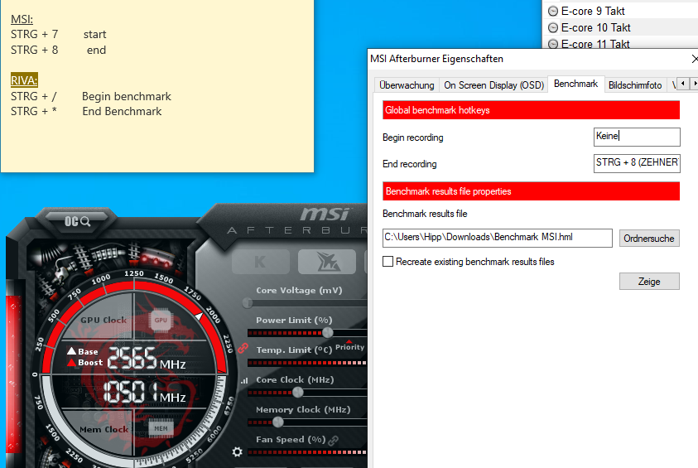Click the Ordnersuche button
Screen dimensions: 698x468
tap(649, 239)
